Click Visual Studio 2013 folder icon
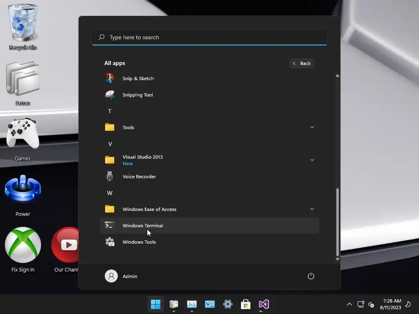The image size is (419, 314). point(110,160)
